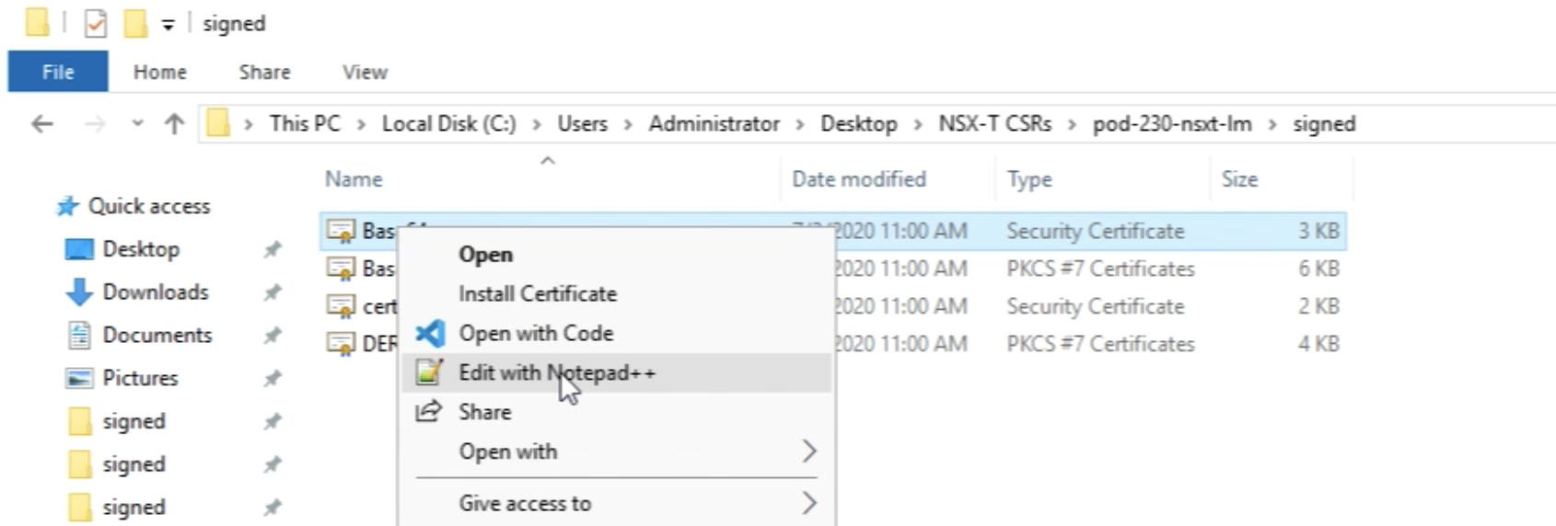1556x526 pixels.
Task: Click the Pictures icon in sidebar
Action: pyautogui.click(x=79, y=378)
